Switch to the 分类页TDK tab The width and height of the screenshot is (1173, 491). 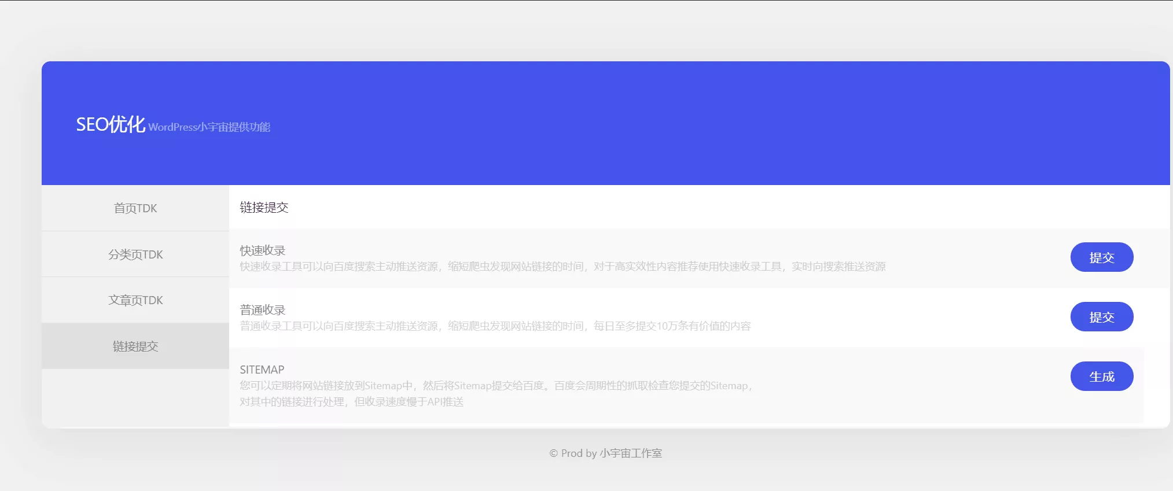click(135, 254)
